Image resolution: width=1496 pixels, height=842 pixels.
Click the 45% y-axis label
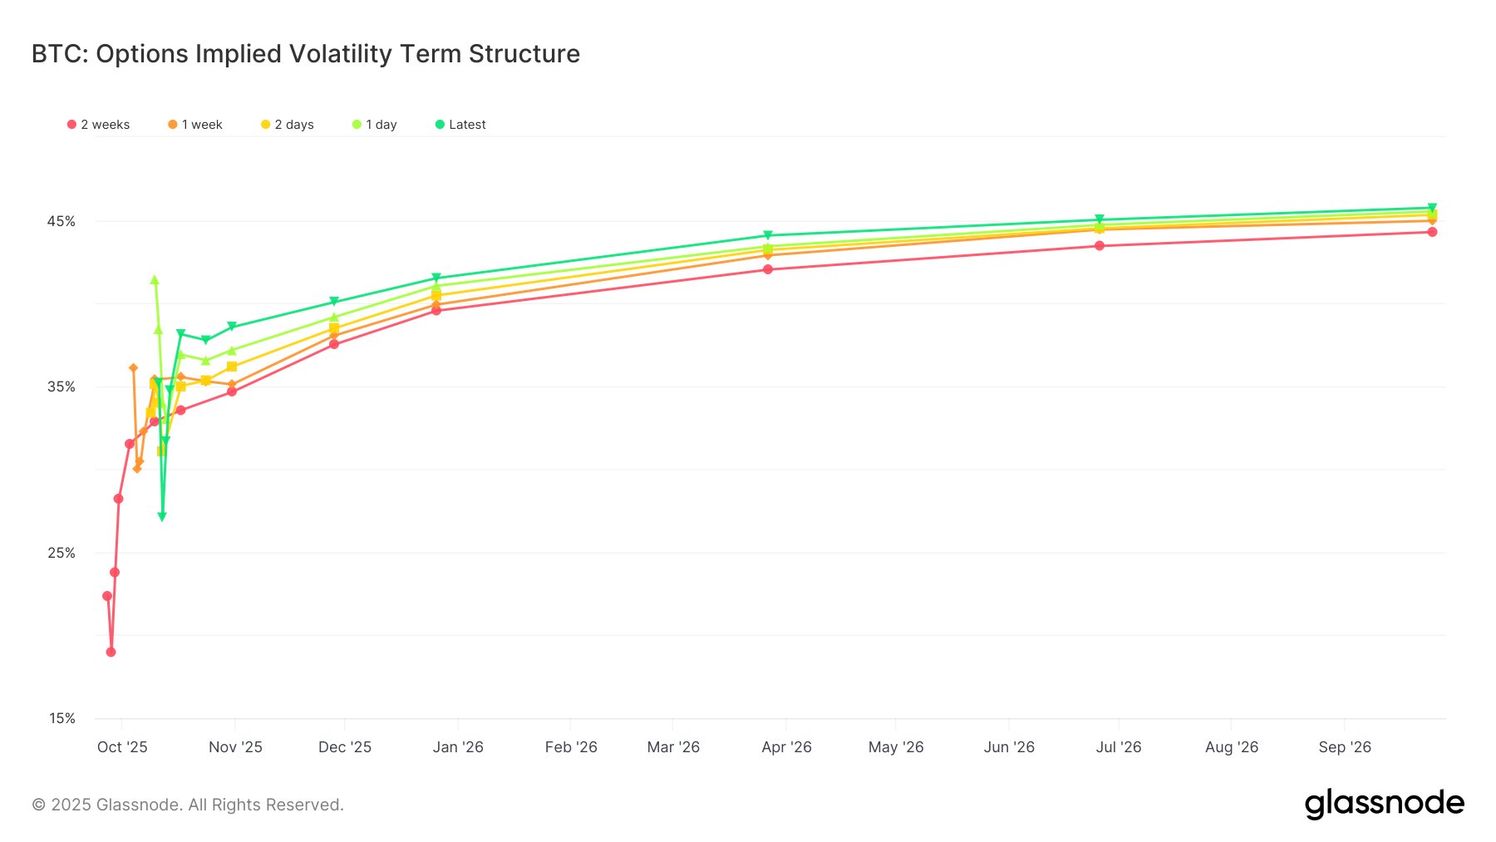pyautogui.click(x=61, y=221)
